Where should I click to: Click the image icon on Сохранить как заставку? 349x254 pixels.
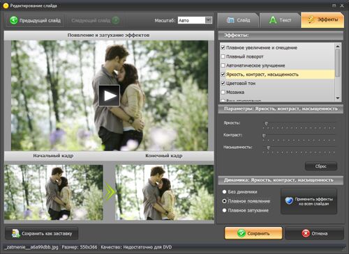tap(16, 234)
